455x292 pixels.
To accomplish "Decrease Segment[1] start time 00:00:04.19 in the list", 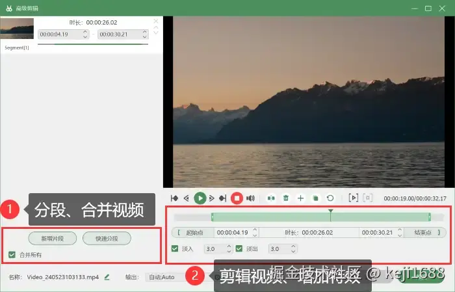I will point(85,36).
